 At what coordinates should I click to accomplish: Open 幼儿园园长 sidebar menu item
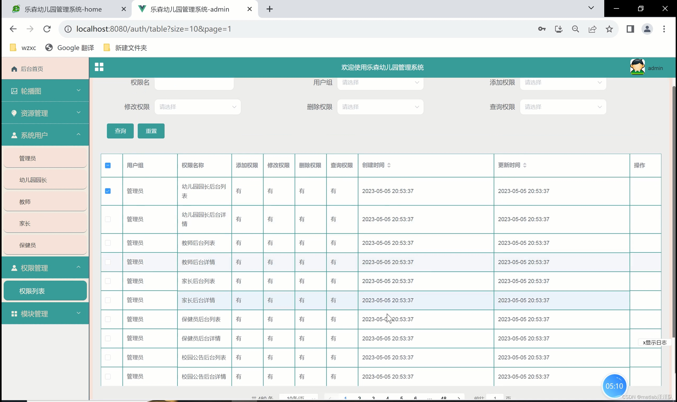(45, 180)
